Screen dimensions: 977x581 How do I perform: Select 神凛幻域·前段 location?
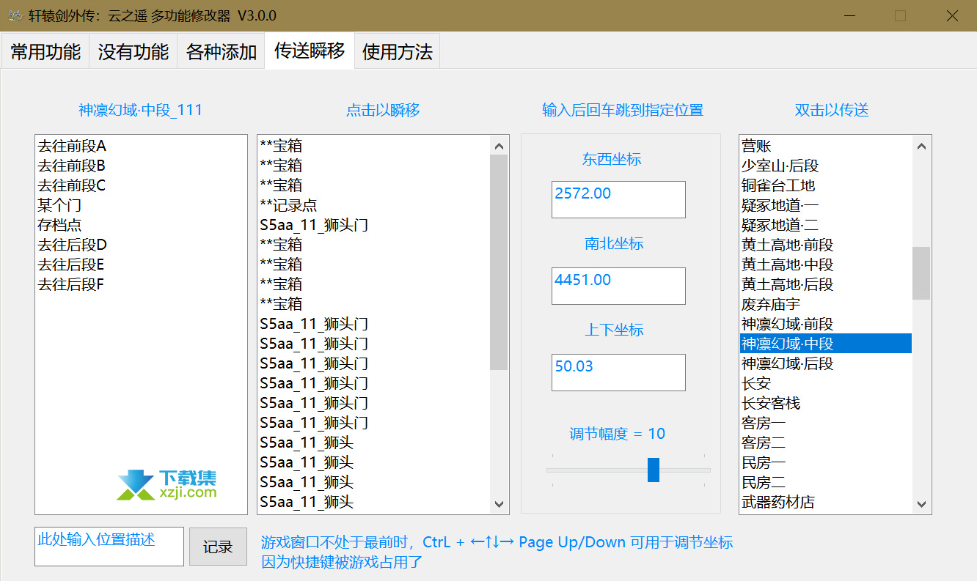[x=826, y=324]
